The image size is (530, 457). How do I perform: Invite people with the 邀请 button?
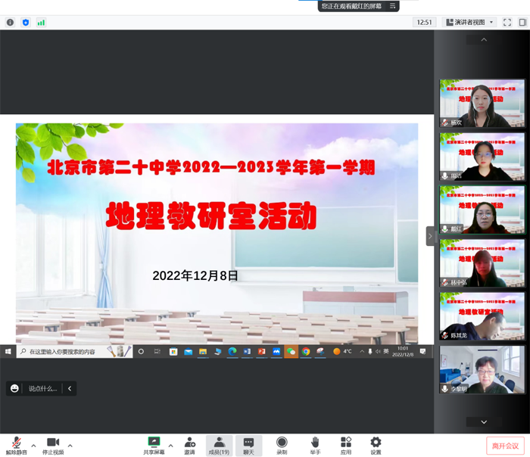189,446
